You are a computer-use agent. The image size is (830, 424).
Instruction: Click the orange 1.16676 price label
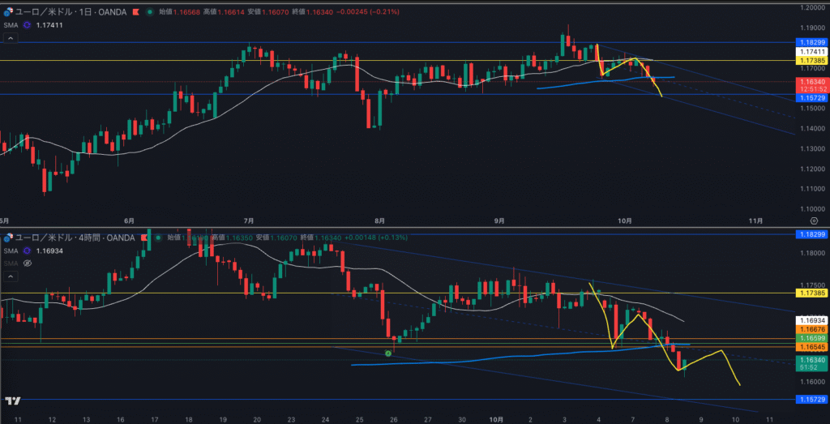(812, 329)
